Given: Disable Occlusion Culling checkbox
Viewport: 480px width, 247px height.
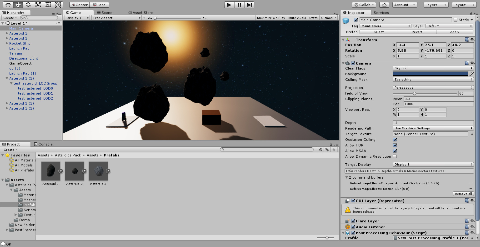Looking at the screenshot, I should click(x=395, y=140).
